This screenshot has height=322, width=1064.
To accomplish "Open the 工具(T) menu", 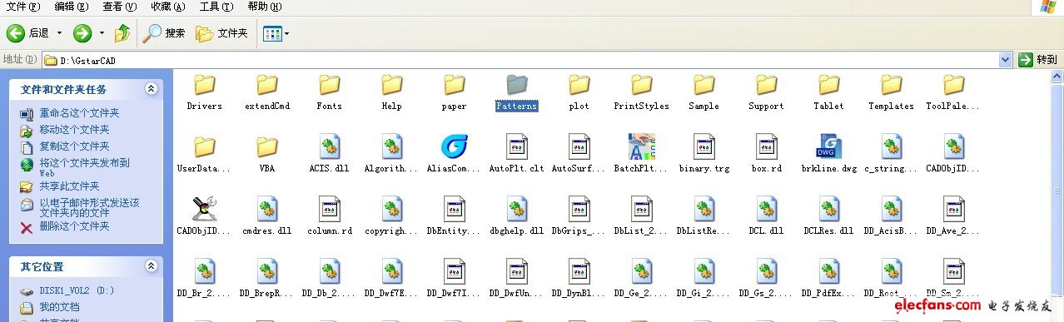I will pos(216,7).
